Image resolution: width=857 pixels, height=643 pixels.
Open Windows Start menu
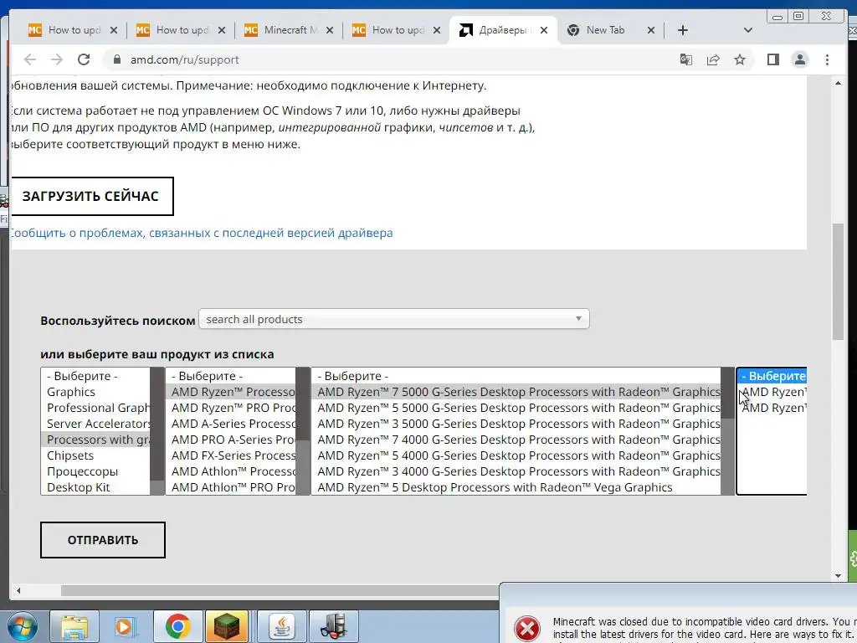(x=22, y=626)
